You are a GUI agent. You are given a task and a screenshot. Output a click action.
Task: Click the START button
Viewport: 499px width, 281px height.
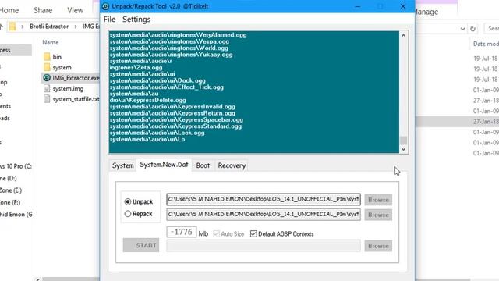pyautogui.click(x=141, y=245)
